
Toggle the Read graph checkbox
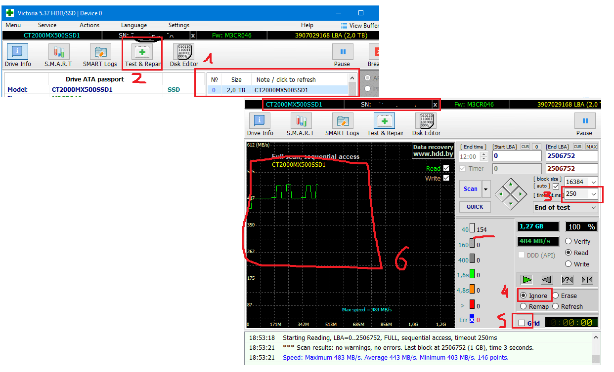pyautogui.click(x=446, y=168)
